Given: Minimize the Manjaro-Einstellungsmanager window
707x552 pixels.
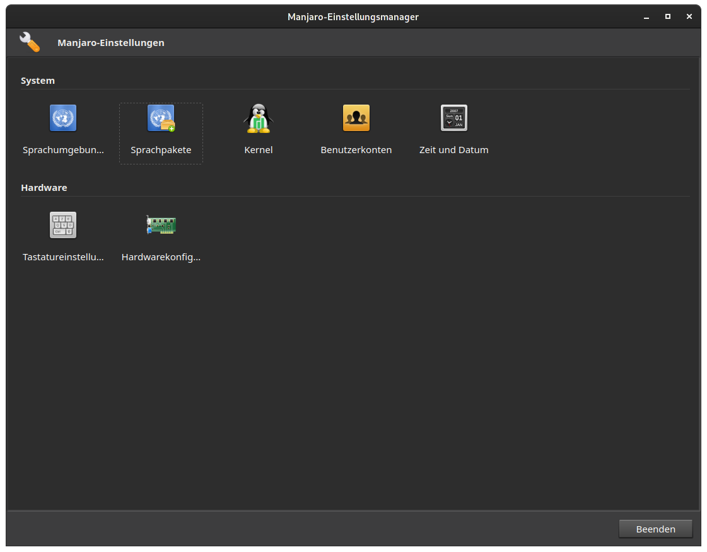Looking at the screenshot, I should tap(646, 16).
